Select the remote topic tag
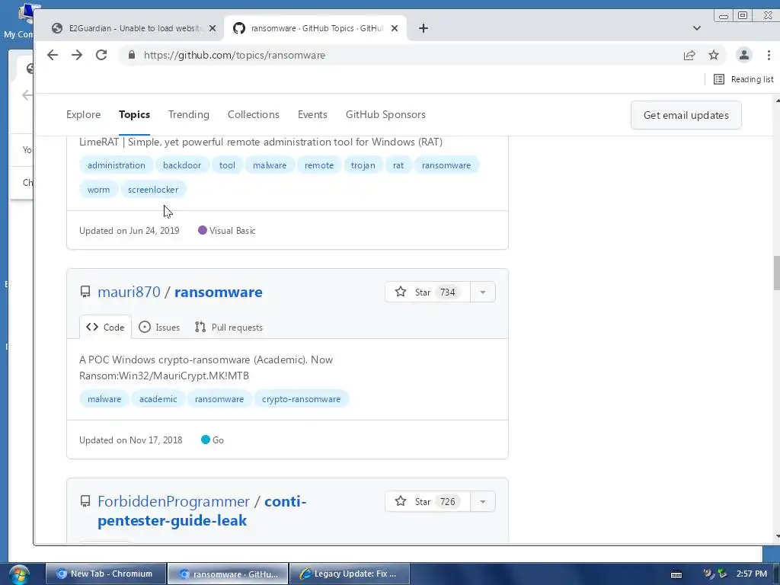The height and width of the screenshot is (585, 780). tap(319, 165)
